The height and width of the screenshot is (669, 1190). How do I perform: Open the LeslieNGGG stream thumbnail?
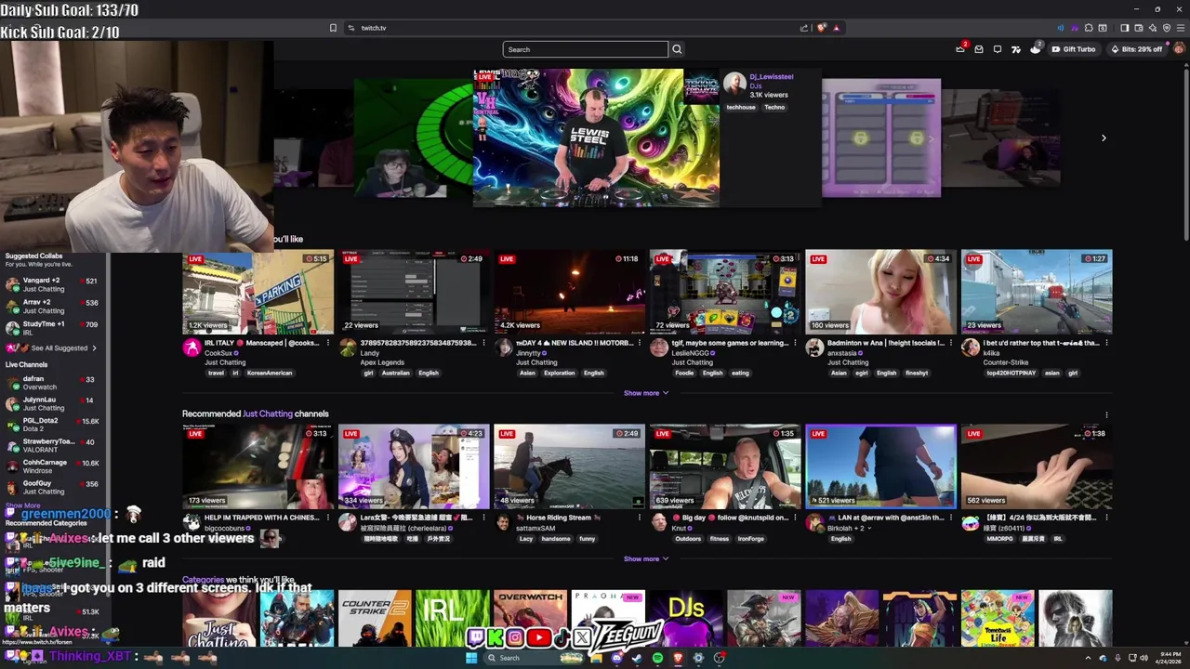coord(725,292)
